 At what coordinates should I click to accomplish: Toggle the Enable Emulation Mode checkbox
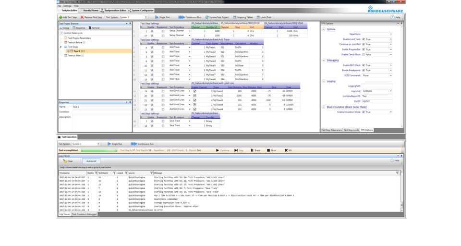coord(364,112)
